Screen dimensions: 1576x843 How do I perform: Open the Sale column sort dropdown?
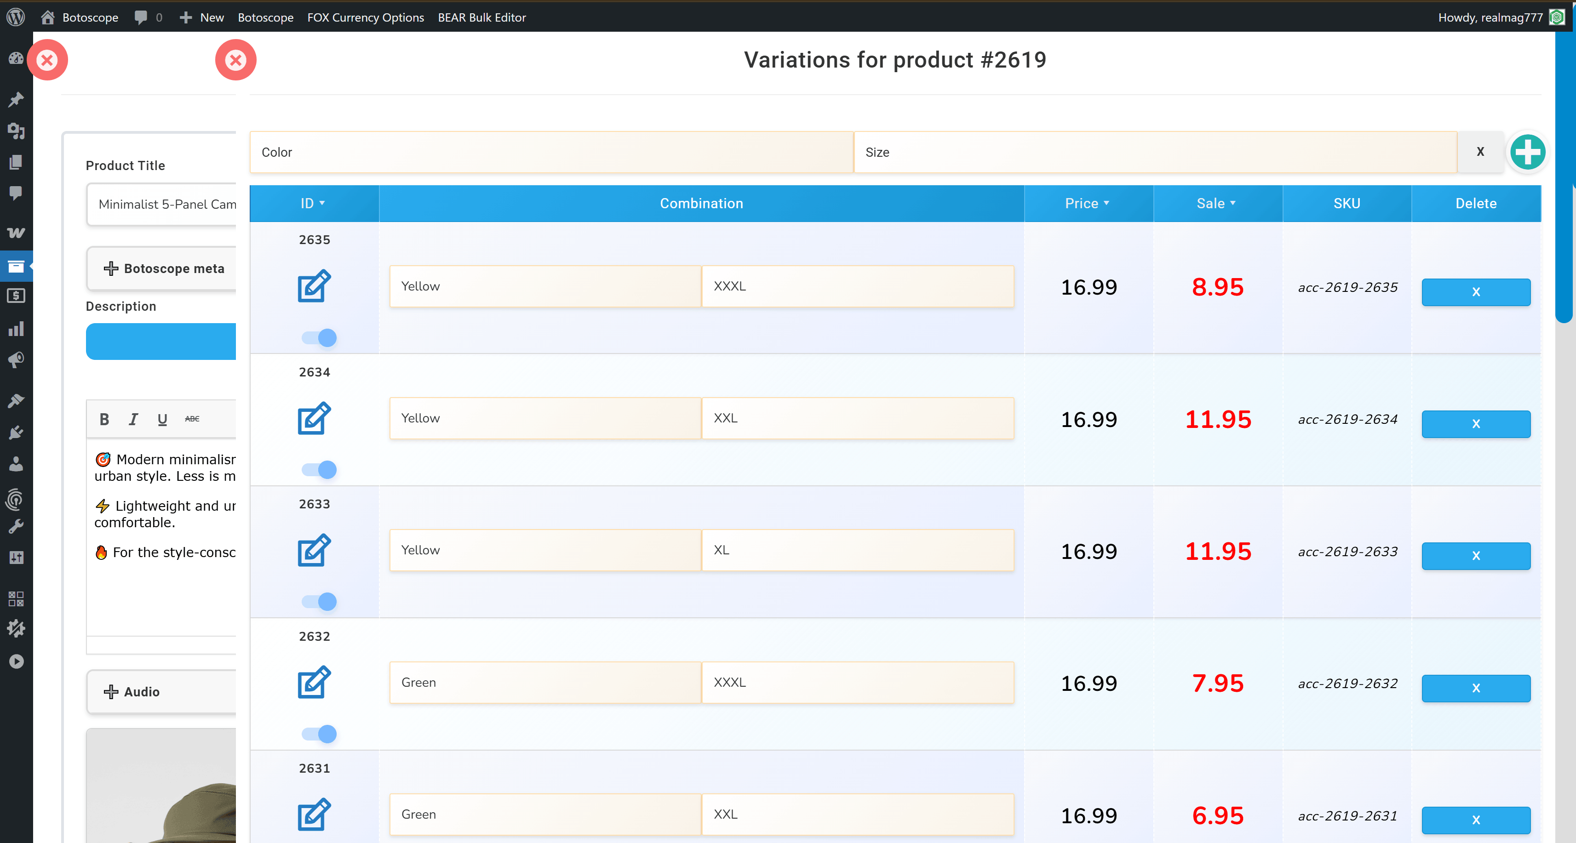click(1233, 204)
